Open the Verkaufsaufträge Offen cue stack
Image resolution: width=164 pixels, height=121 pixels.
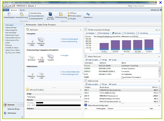[41, 42]
